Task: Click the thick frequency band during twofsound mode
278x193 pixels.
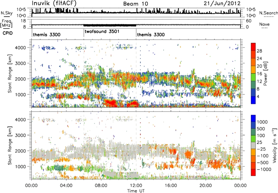Action: [x=110, y=25]
